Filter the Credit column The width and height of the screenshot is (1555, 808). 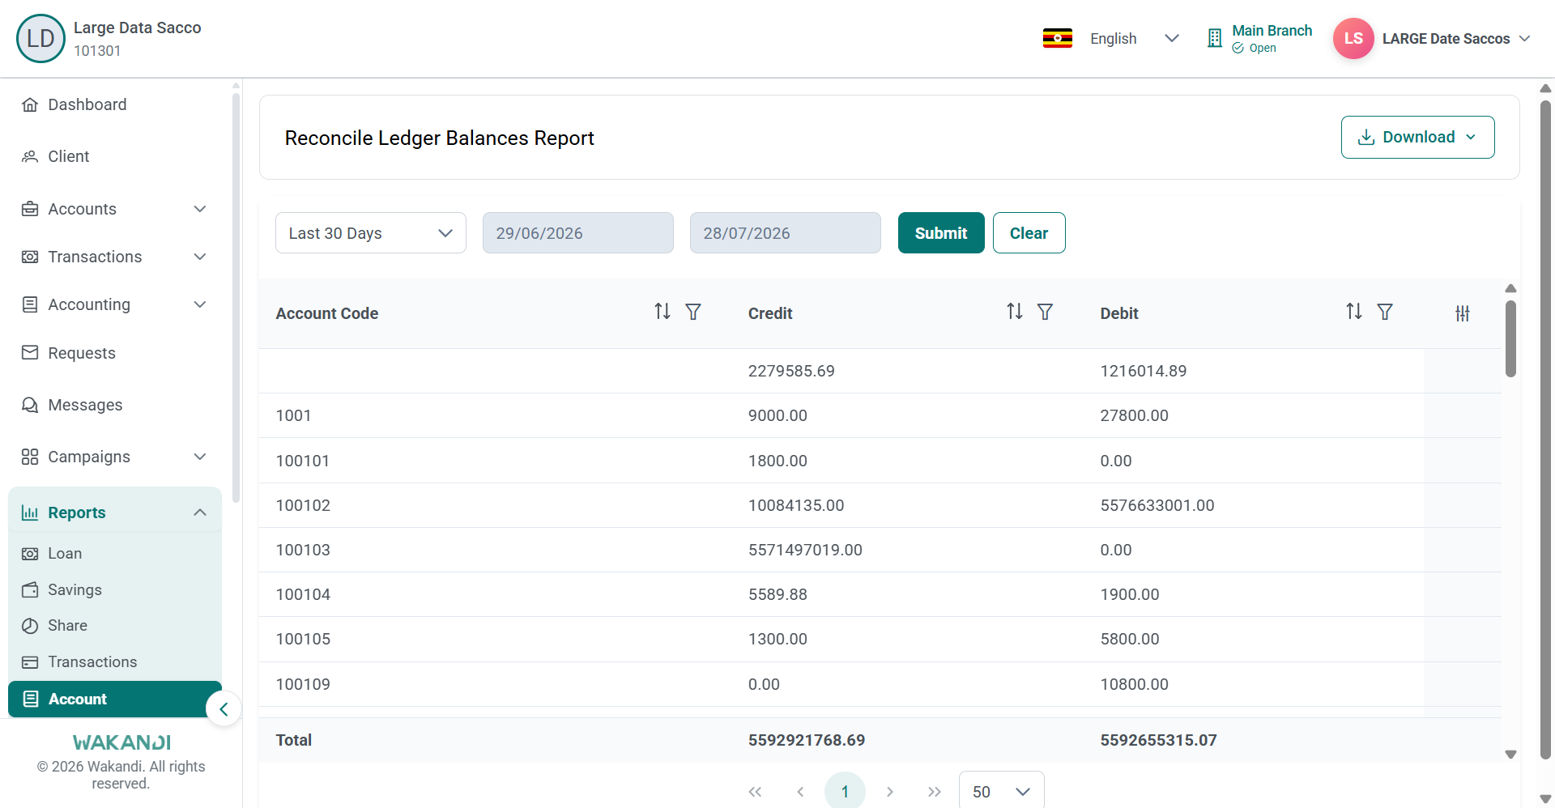(x=1046, y=312)
